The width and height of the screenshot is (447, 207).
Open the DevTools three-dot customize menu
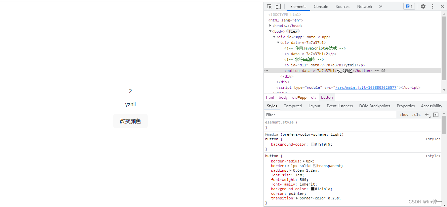[432, 6]
